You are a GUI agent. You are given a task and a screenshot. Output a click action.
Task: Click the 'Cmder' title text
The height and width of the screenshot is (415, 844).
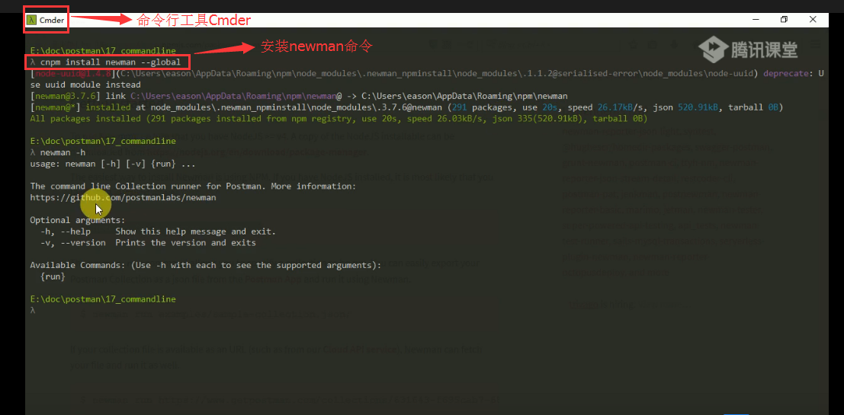(x=52, y=20)
